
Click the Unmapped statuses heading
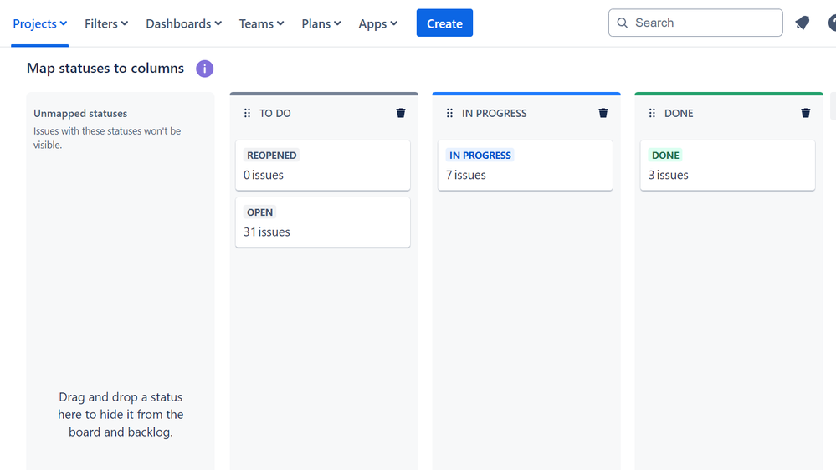(x=80, y=114)
